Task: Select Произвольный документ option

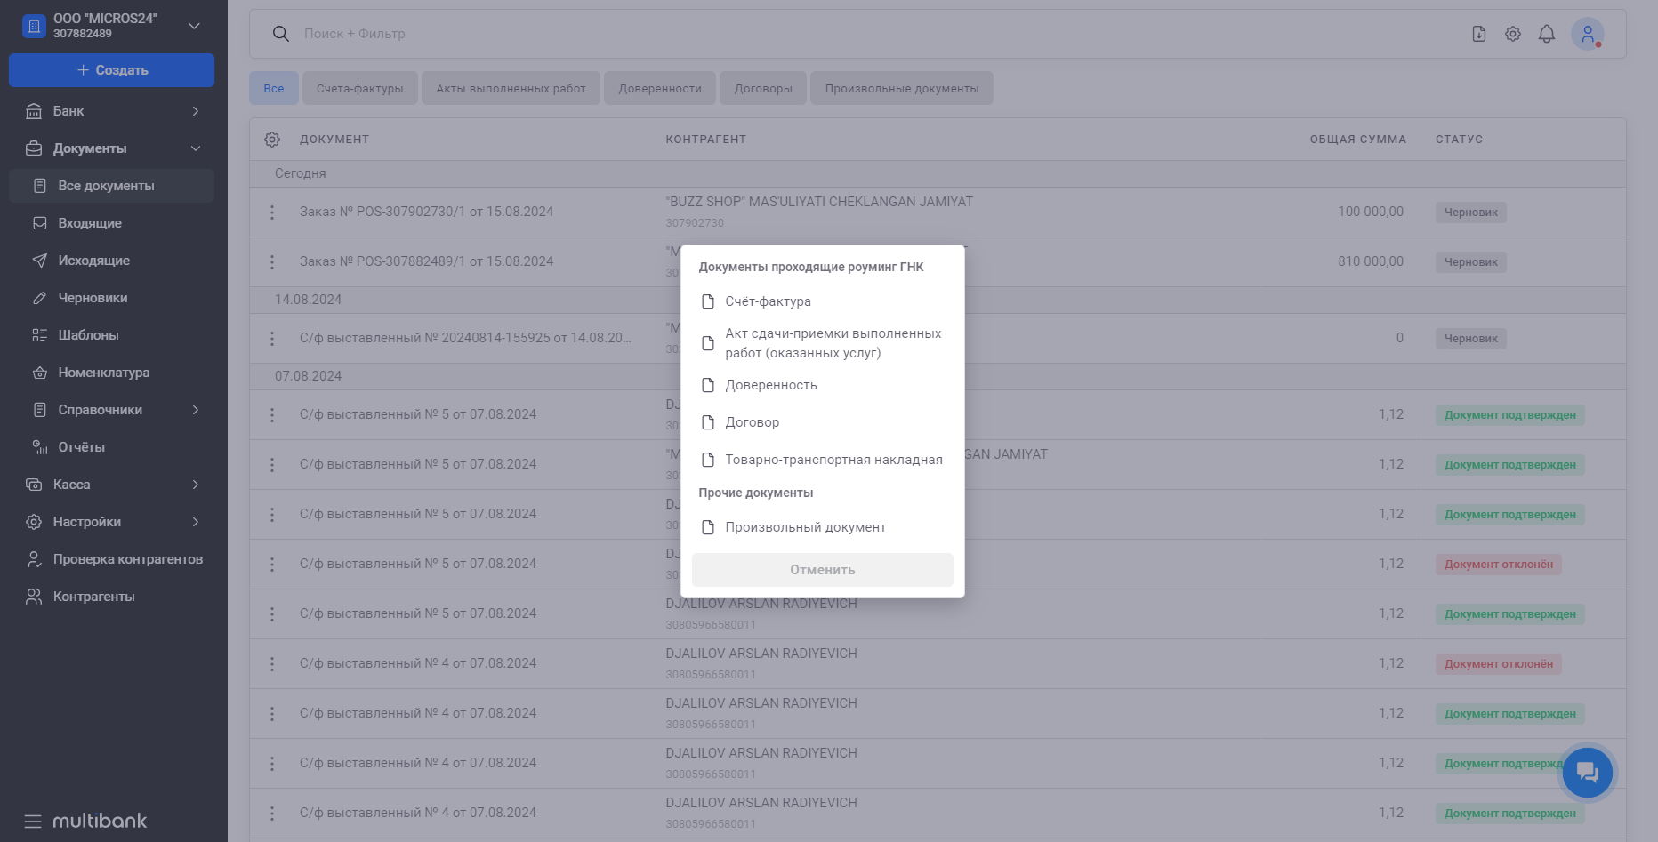Action: click(805, 527)
